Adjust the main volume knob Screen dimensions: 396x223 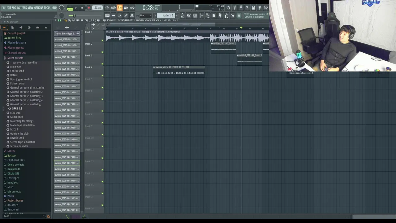pyautogui.click(x=62, y=8)
